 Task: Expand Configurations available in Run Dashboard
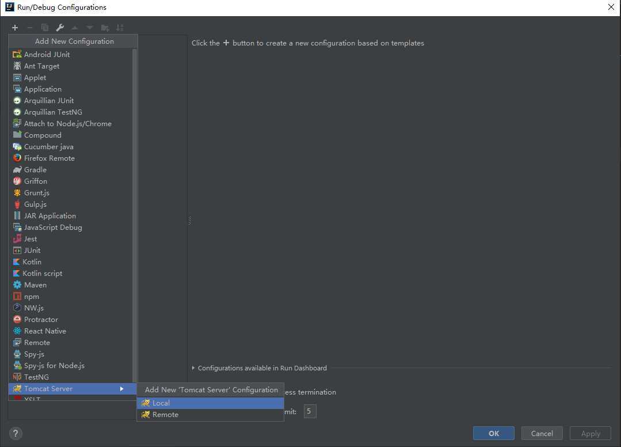pyautogui.click(x=193, y=368)
